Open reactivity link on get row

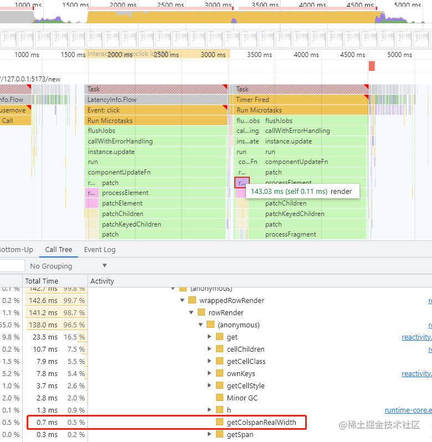[416, 337]
